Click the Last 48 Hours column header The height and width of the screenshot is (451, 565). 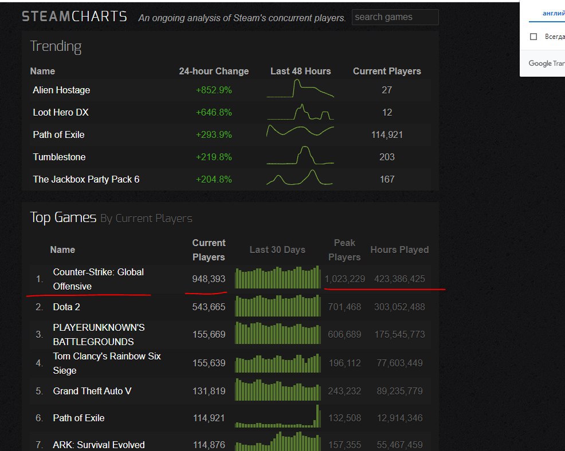pyautogui.click(x=300, y=72)
